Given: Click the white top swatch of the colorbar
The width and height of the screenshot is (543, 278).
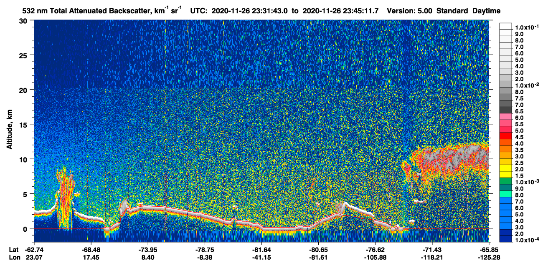Looking at the screenshot, I should (x=505, y=25).
